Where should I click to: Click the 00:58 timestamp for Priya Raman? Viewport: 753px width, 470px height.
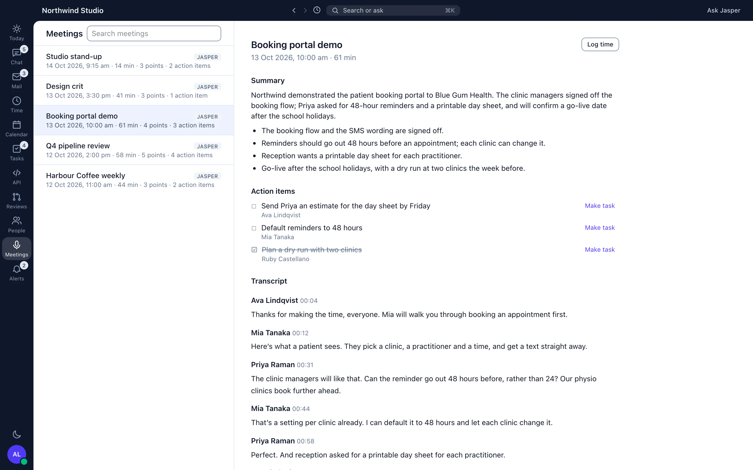306,441
